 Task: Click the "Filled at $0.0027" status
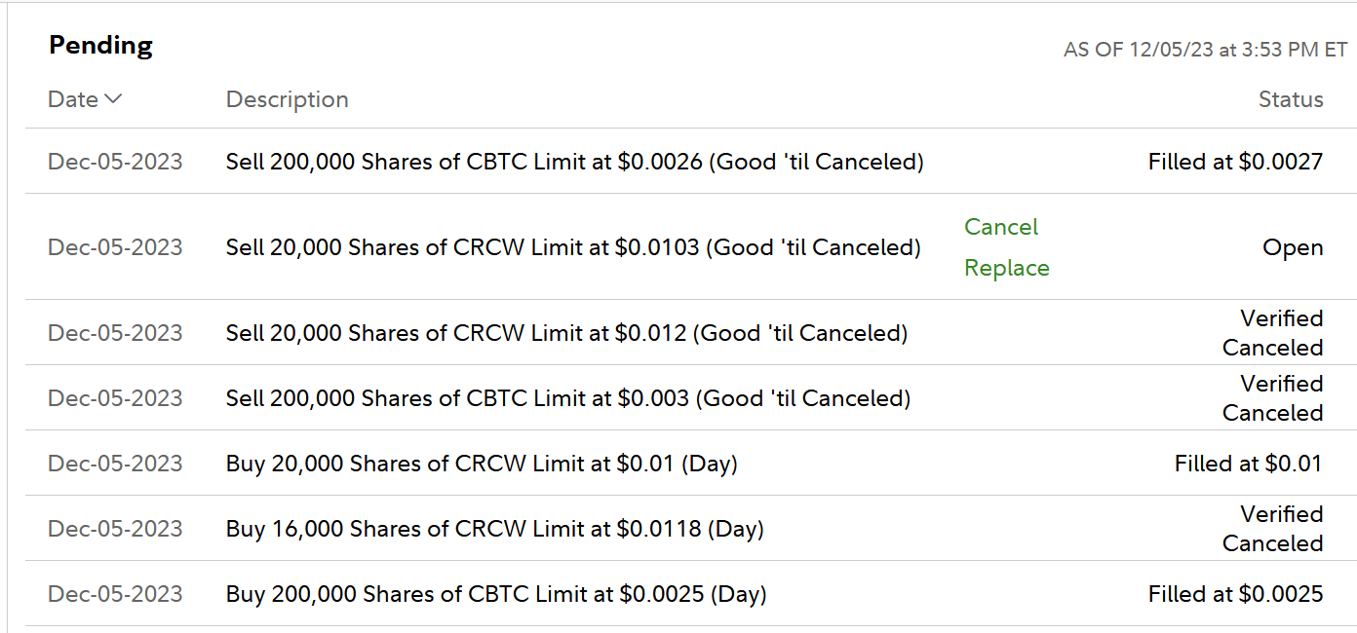click(x=1235, y=162)
